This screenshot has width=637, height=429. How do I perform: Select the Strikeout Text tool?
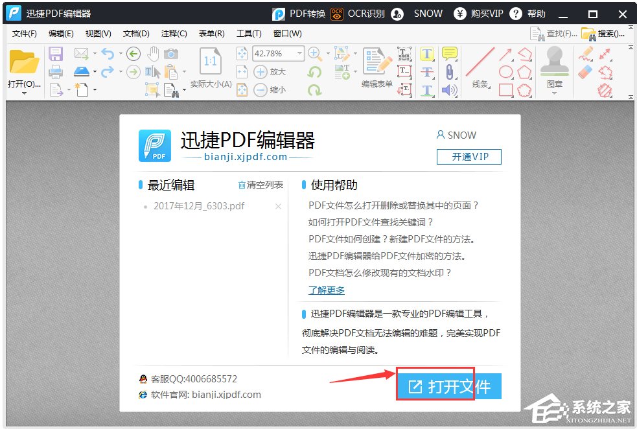(x=426, y=72)
